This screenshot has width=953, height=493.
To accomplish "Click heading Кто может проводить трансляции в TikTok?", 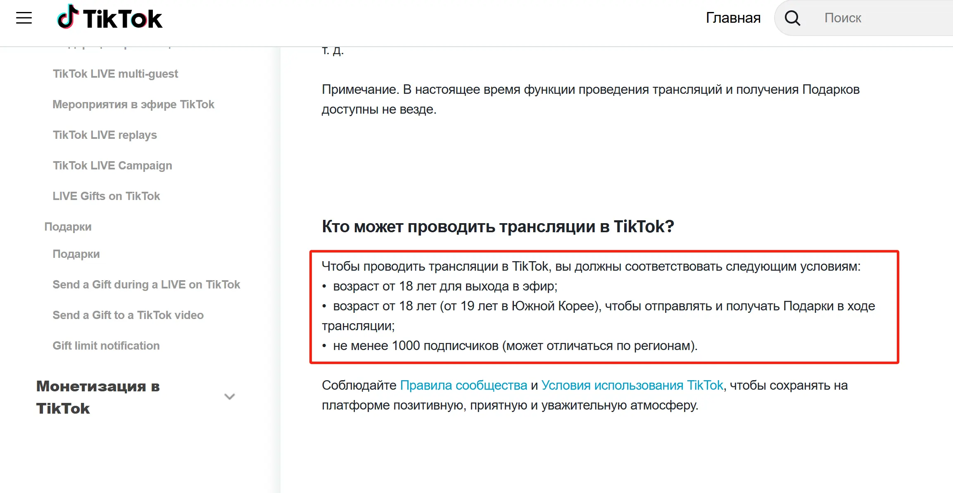I will (498, 226).
